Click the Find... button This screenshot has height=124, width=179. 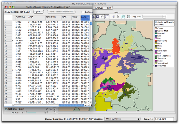click(39, 12)
